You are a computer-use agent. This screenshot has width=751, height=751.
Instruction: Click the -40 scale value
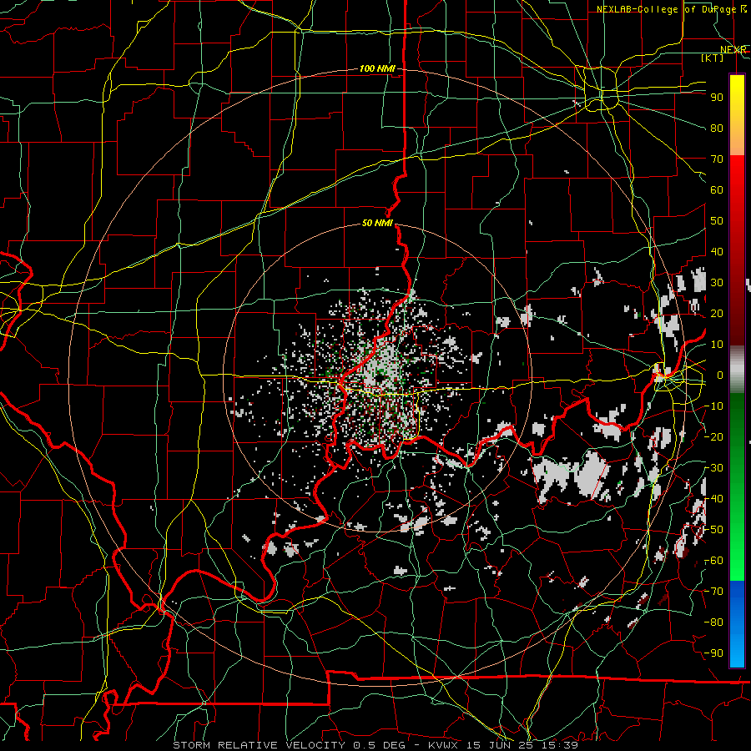coord(713,499)
